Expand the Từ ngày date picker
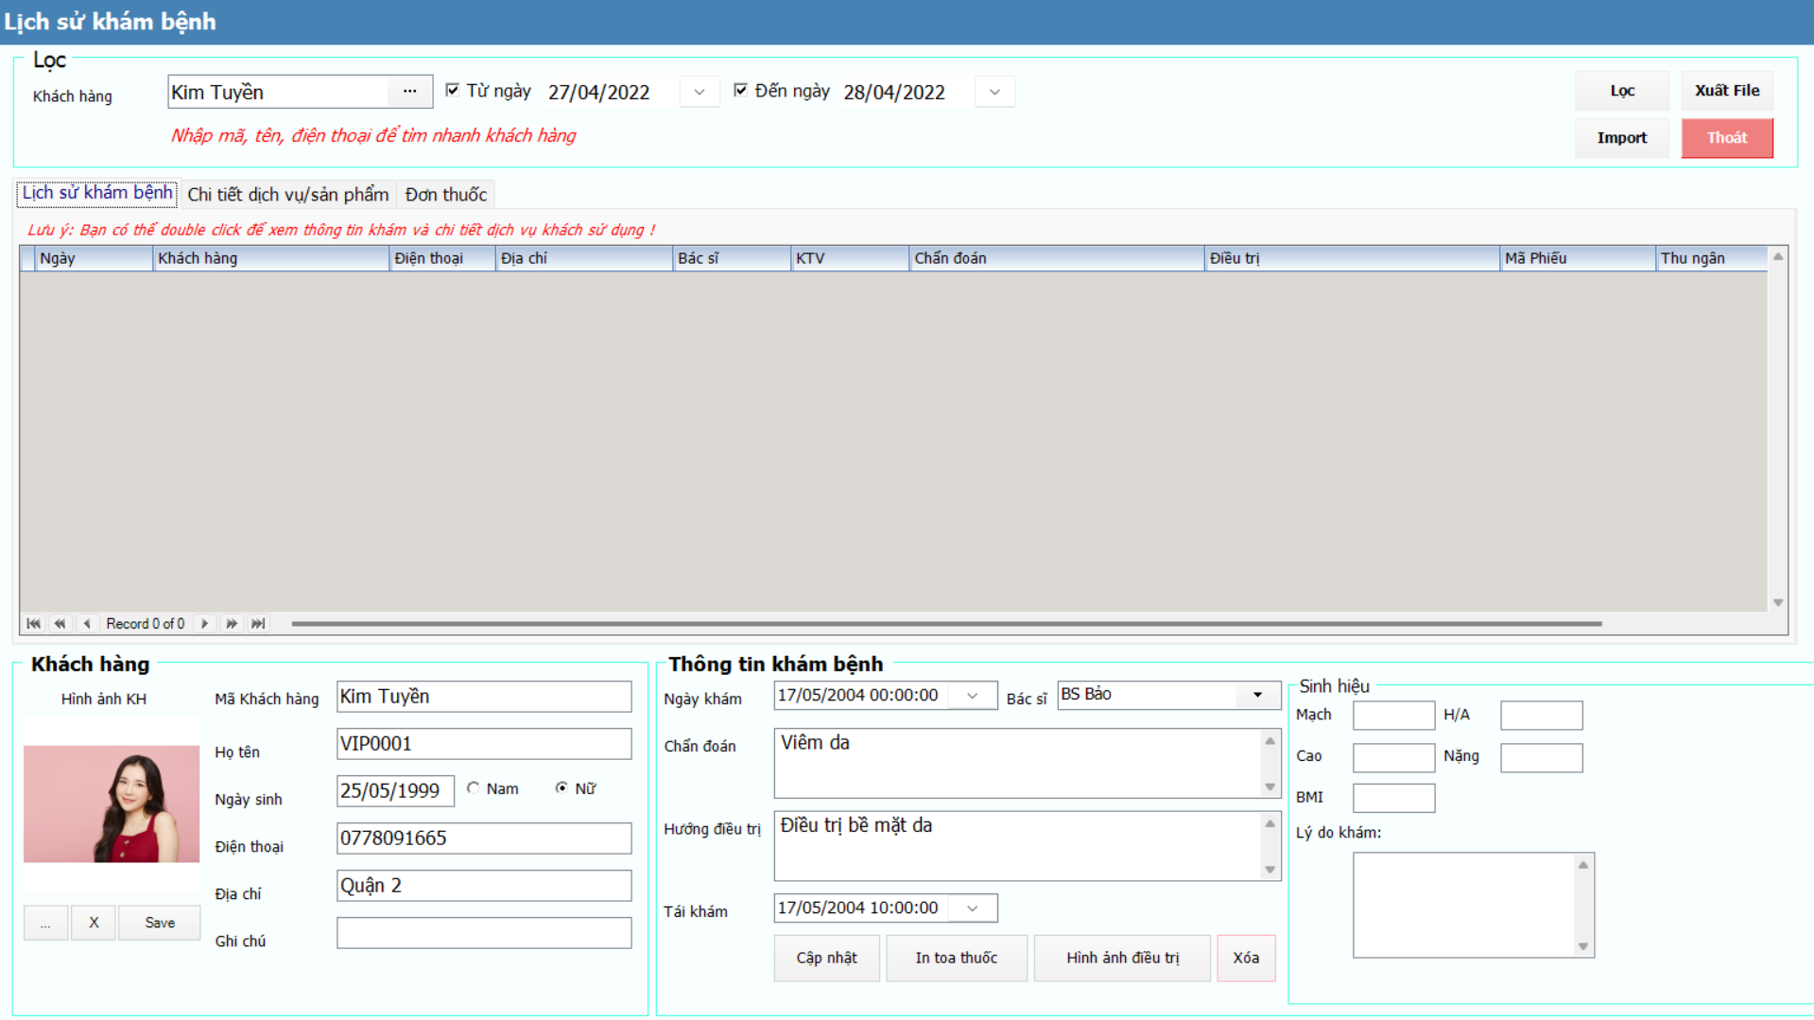The width and height of the screenshot is (1814, 1020). (x=700, y=92)
